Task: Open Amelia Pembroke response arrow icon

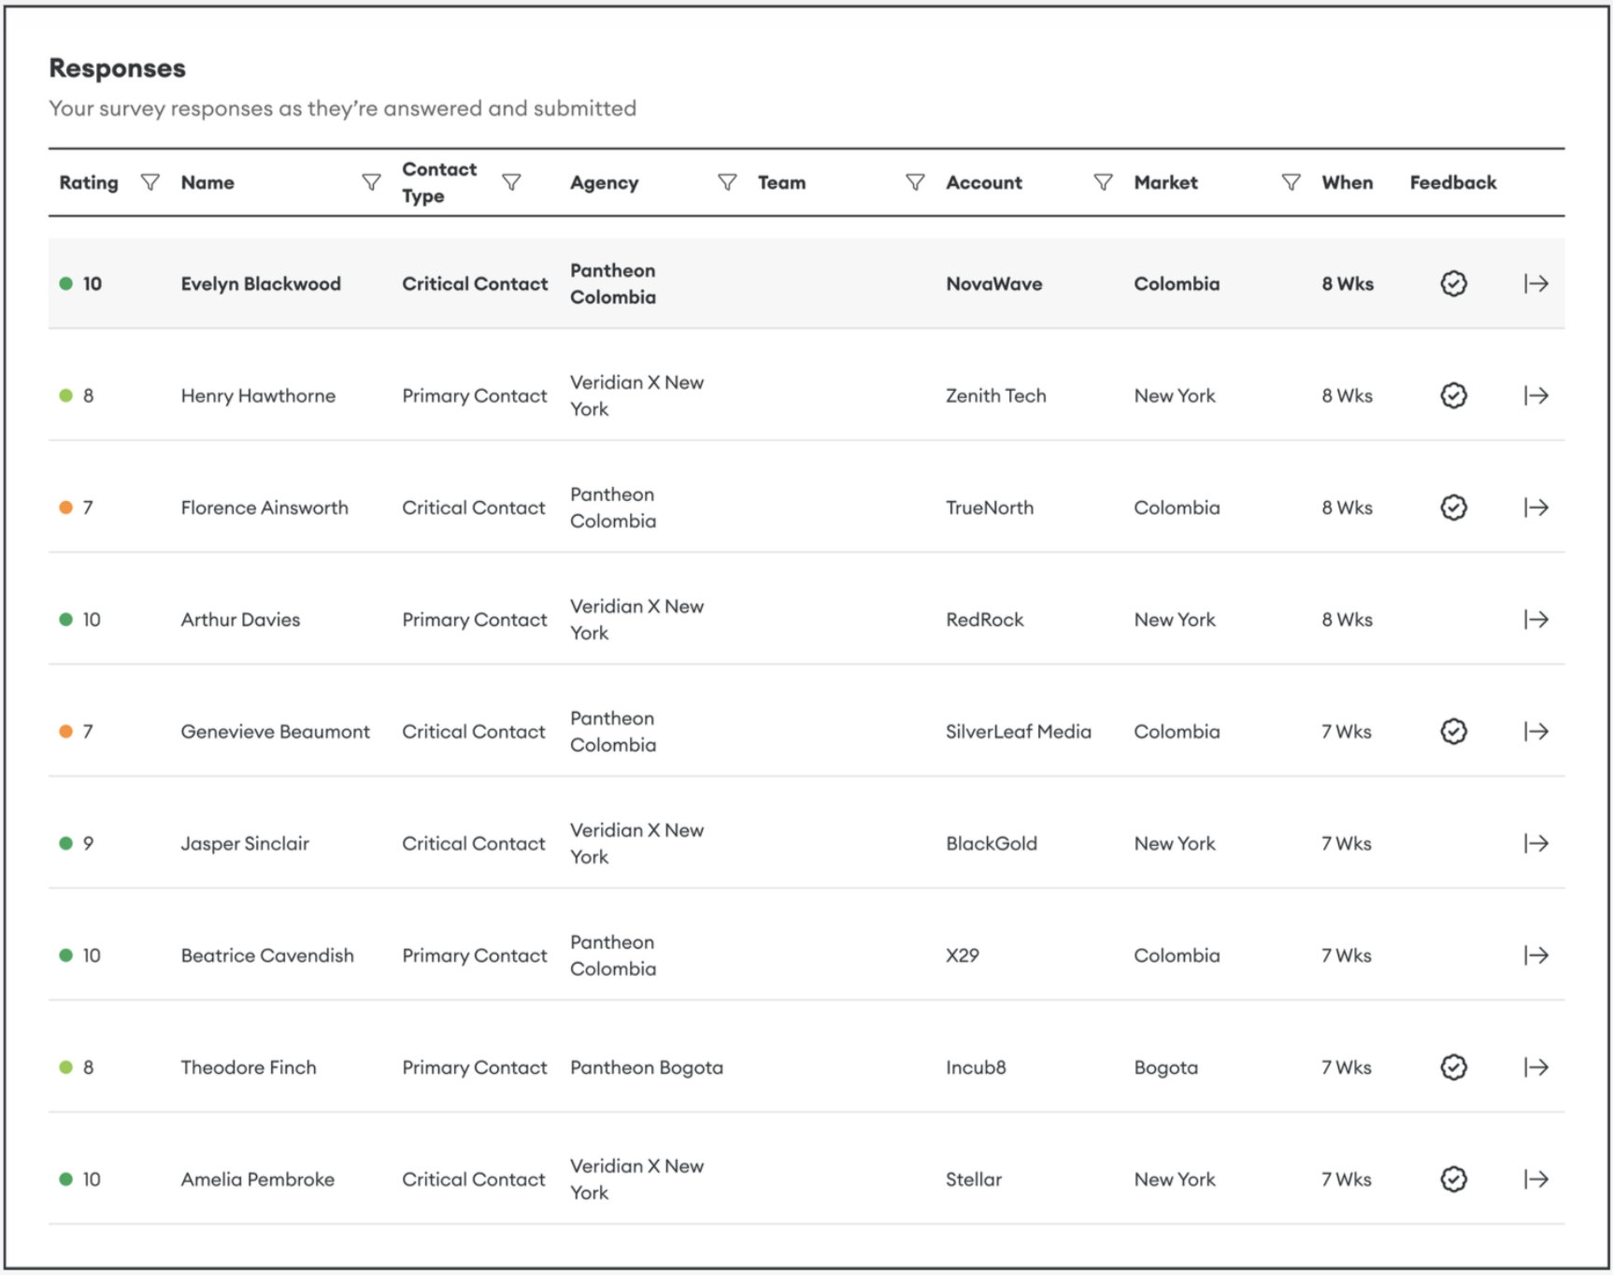Action: tap(1535, 1180)
